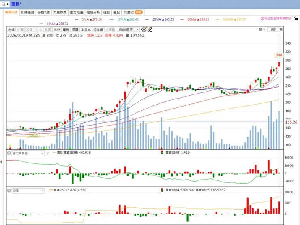Image resolution: width=300 pixels, height=225 pixels.
Task: Toggle the 趨勢 trend overlay
Action: pos(66,30)
